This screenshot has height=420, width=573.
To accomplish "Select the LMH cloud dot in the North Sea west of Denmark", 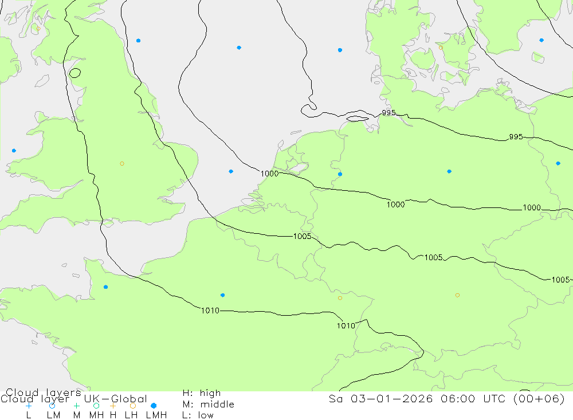I will (x=340, y=50).
